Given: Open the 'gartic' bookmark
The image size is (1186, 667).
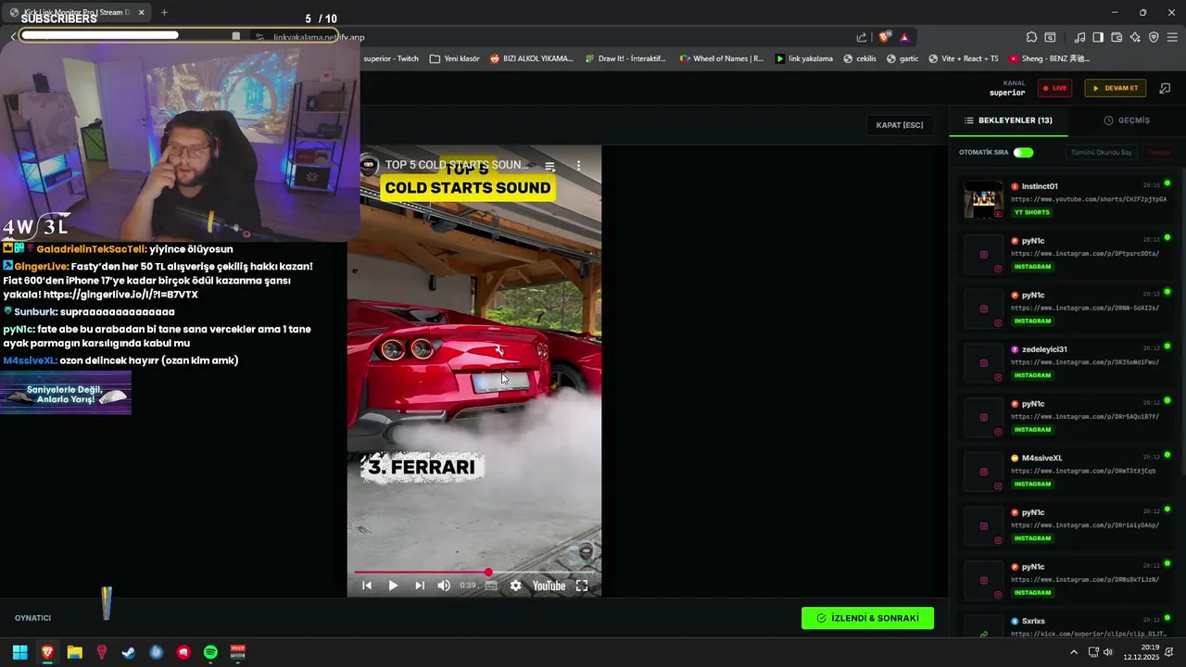Looking at the screenshot, I should click(x=902, y=58).
